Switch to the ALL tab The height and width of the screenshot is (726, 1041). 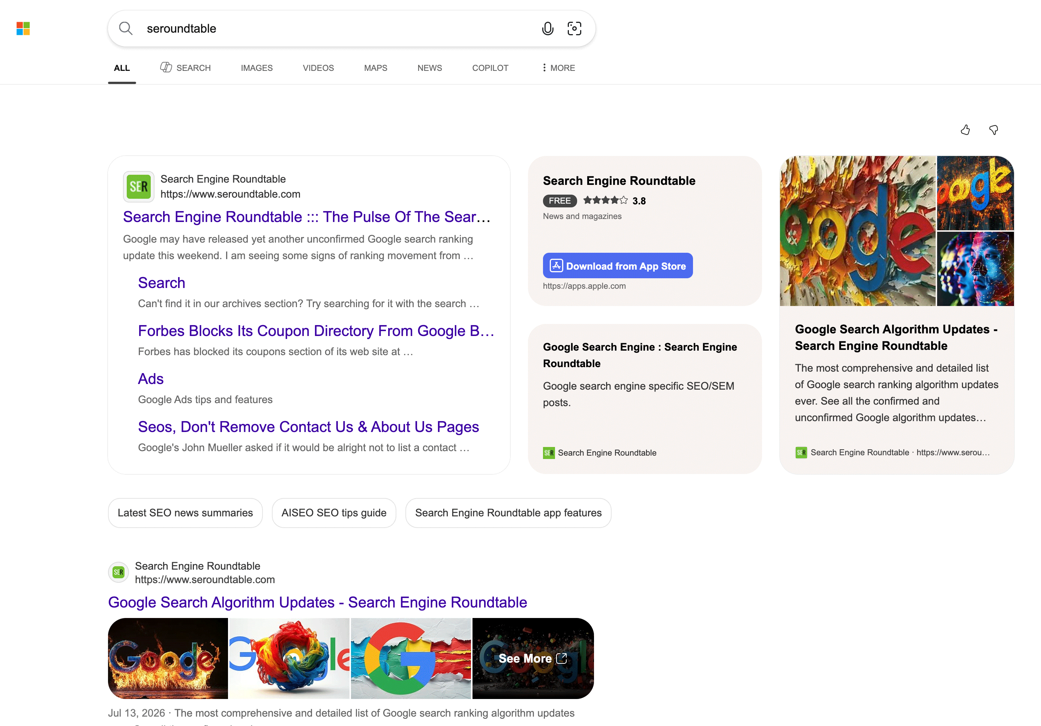tap(121, 68)
